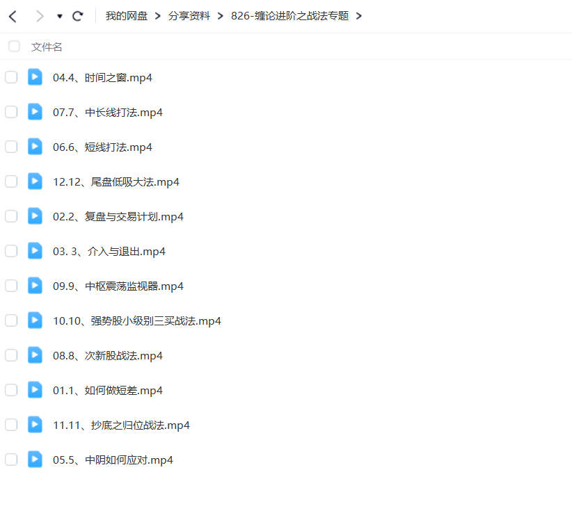Open file name 03. 3、介入与退出.mp4

point(109,252)
